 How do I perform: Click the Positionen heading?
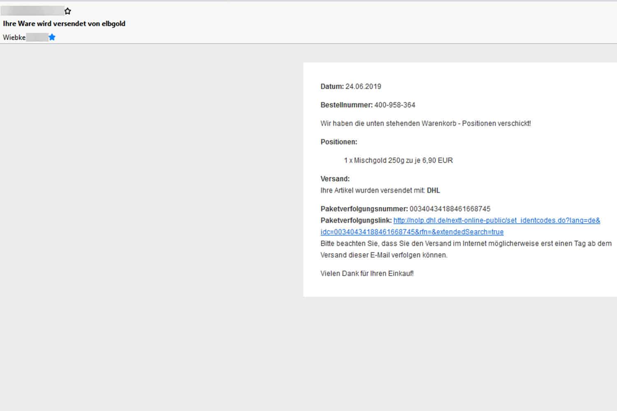click(339, 142)
